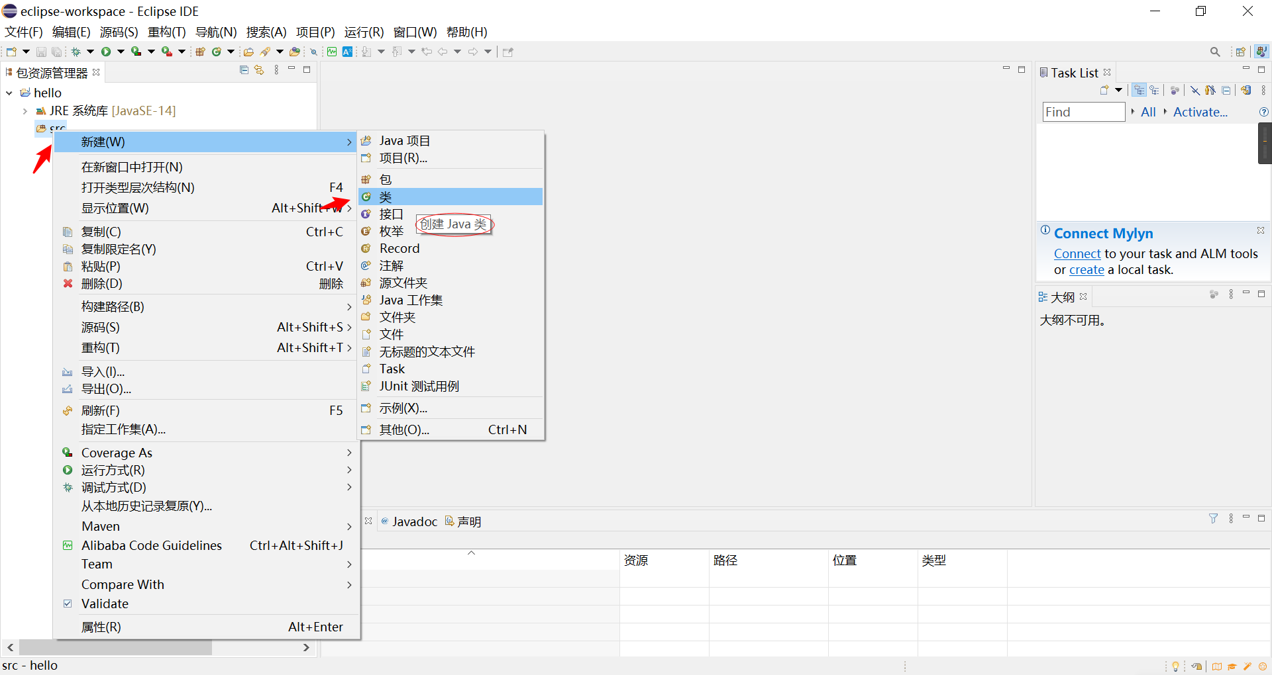
Task: Toggle the Validate checkbox menu item
Action: [x=68, y=604]
